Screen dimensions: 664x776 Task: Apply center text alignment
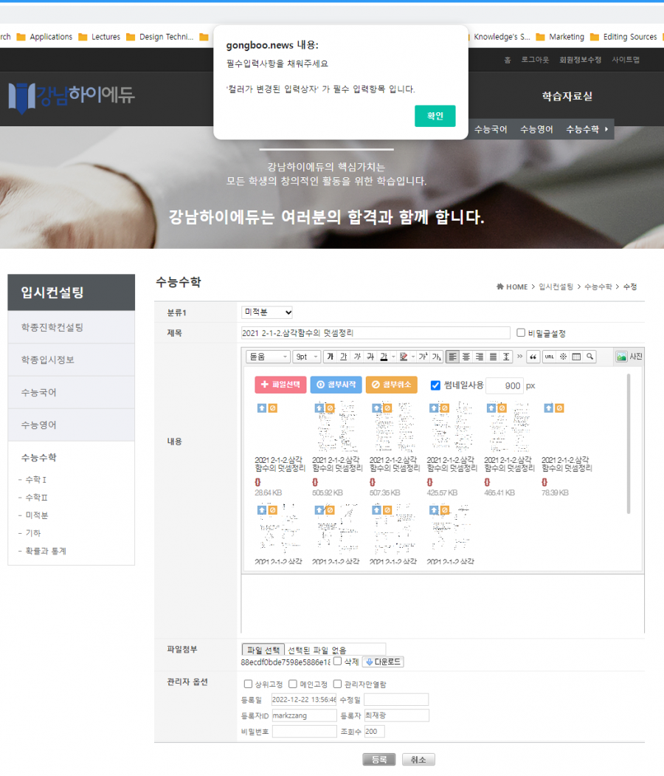pyautogui.click(x=466, y=357)
